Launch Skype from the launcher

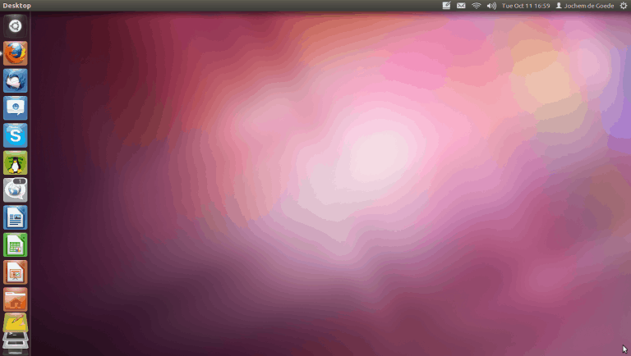[x=16, y=135]
